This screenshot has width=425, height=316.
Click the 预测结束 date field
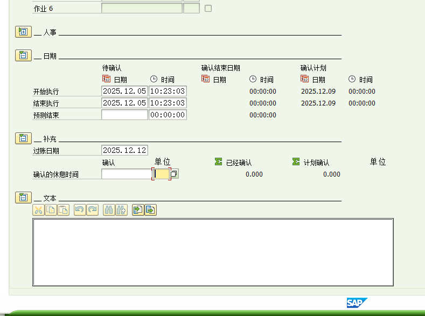click(124, 115)
